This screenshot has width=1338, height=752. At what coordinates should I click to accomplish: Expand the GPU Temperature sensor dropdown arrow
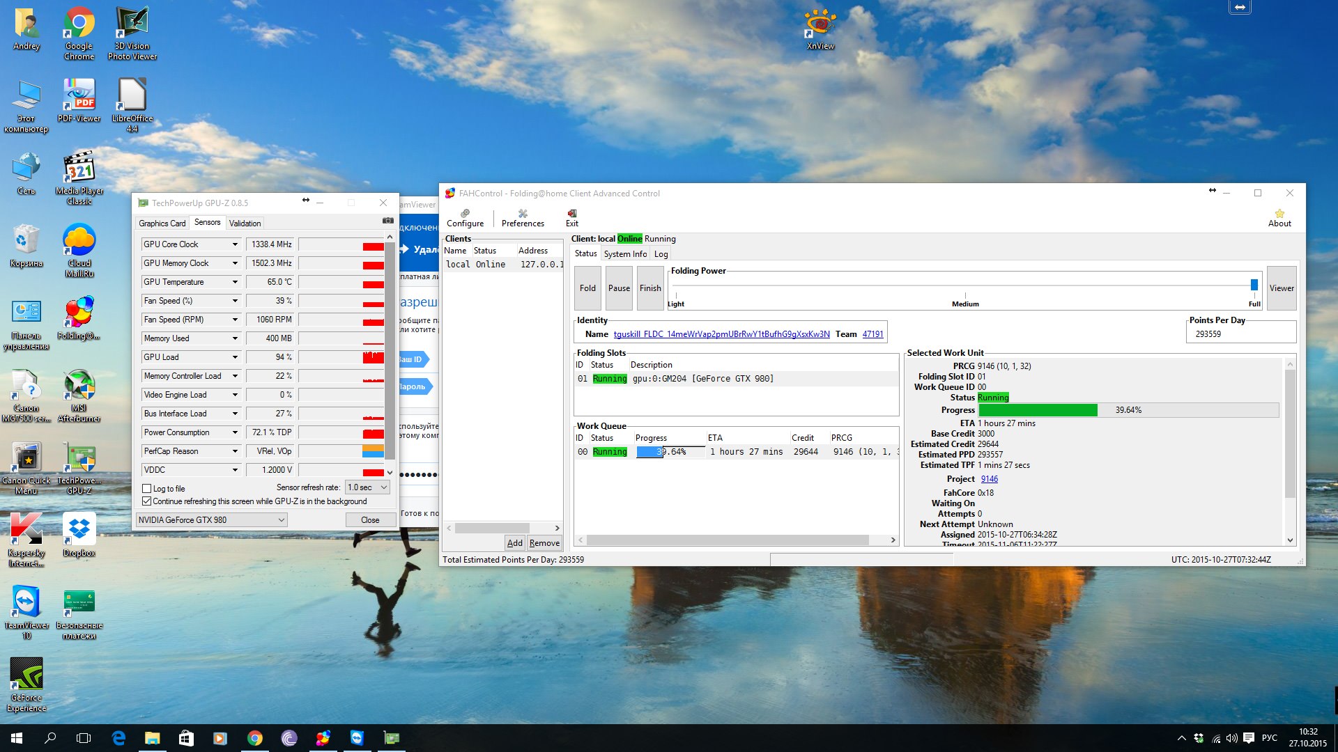tap(235, 282)
